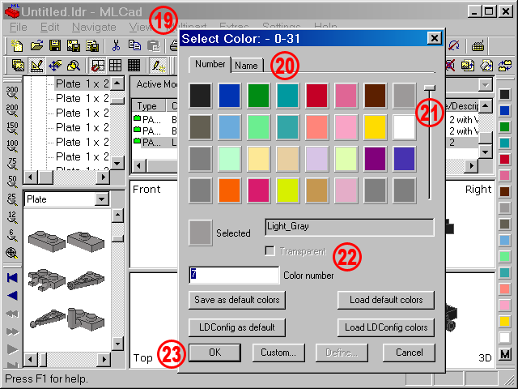Click the Cancel button

(x=409, y=353)
